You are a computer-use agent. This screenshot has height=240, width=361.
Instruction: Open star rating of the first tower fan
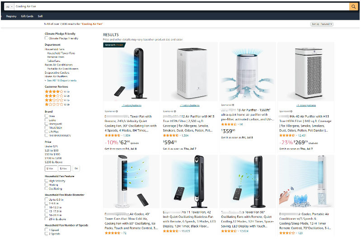113,136
